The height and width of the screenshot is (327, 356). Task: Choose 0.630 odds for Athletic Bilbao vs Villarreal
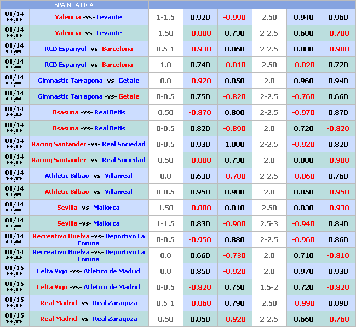point(200,176)
